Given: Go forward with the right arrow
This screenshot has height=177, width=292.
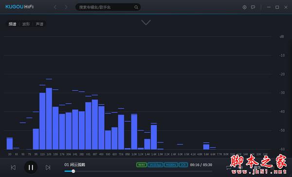Looking at the screenshot, I should pos(66,7).
